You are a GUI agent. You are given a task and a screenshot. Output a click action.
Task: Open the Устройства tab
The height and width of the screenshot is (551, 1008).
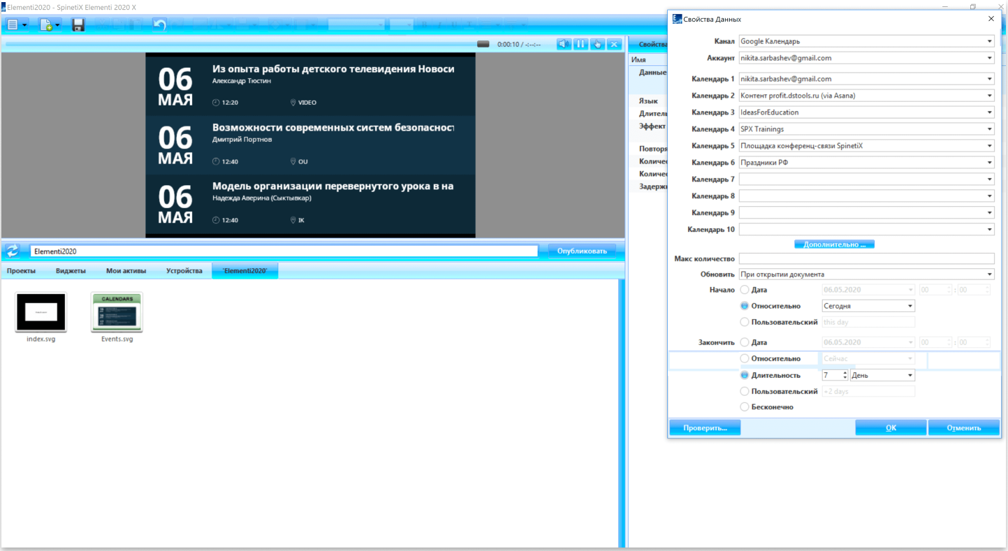(x=184, y=271)
